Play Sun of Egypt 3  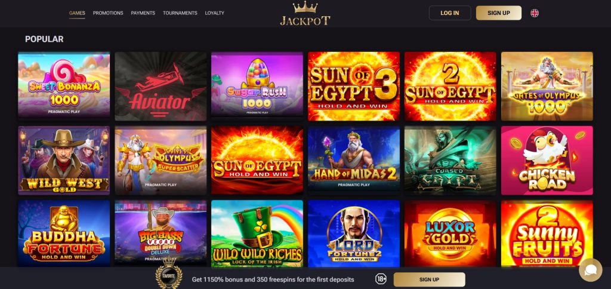(x=354, y=86)
